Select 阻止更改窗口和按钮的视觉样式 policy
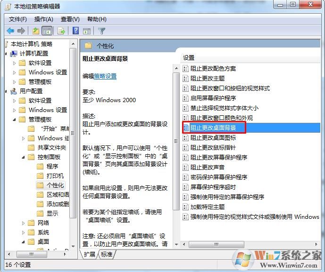Image resolution: width=325 pixels, height=272 pixels. tap(230, 88)
